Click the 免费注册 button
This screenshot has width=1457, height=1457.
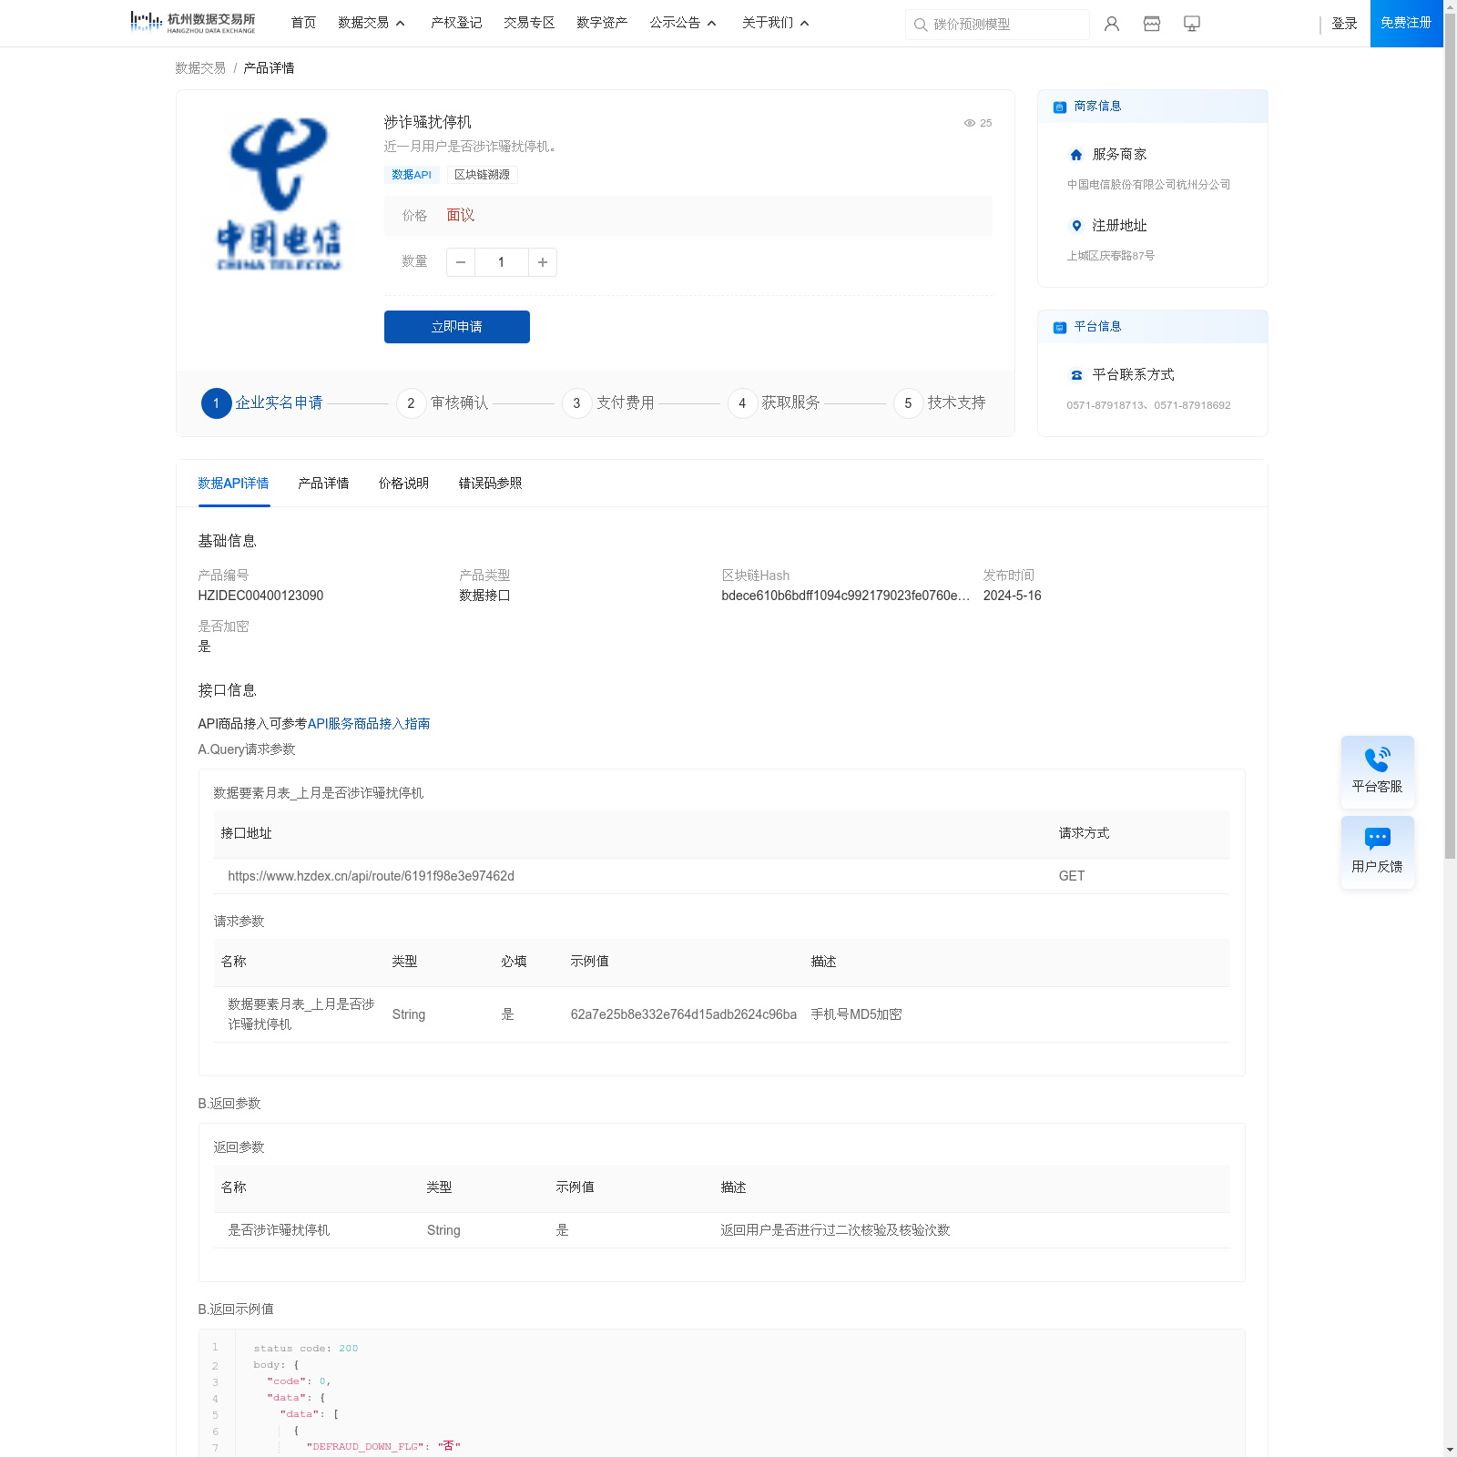point(1406,23)
